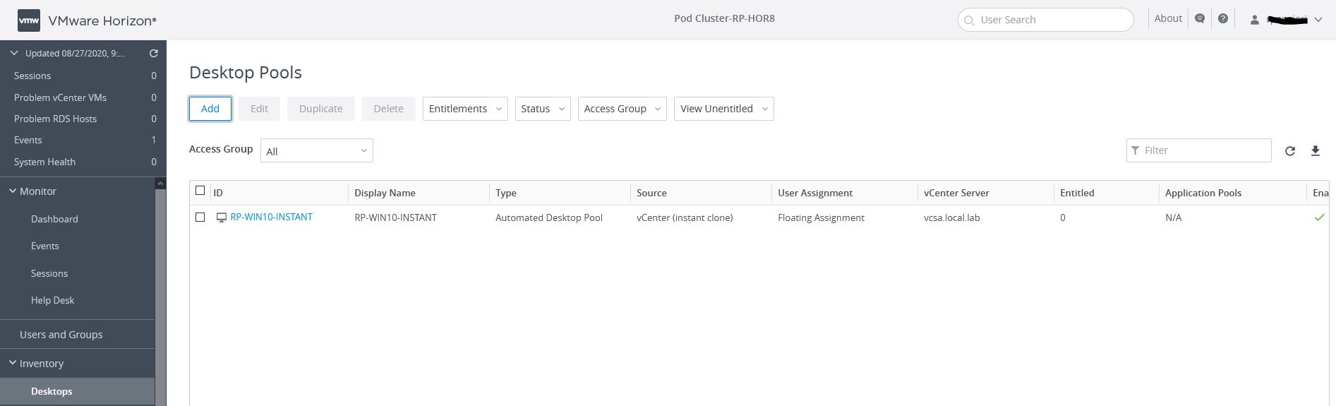
Task: Open the Access Group 'All' combo box
Action: (x=317, y=151)
